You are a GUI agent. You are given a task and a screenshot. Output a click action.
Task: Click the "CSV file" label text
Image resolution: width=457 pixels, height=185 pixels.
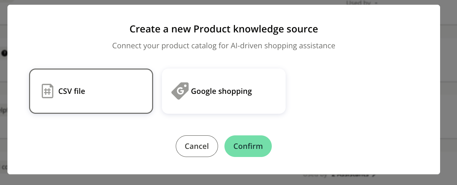(x=72, y=91)
